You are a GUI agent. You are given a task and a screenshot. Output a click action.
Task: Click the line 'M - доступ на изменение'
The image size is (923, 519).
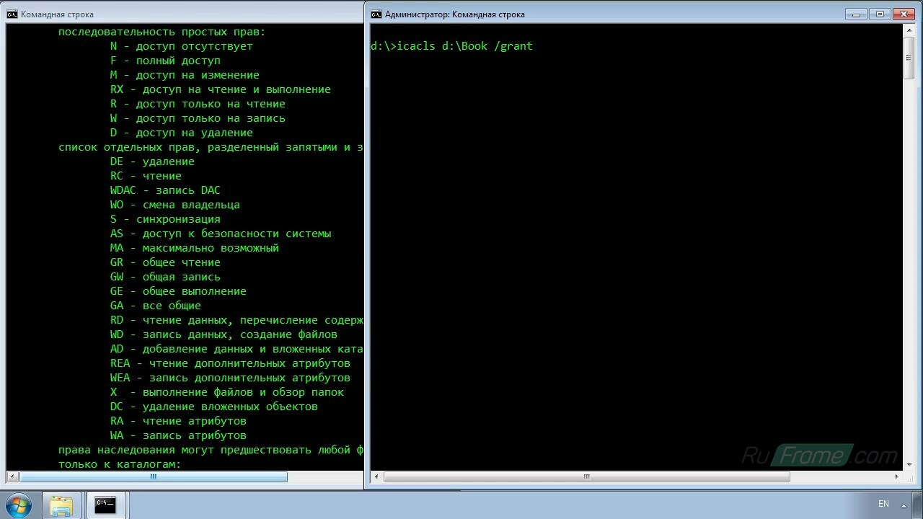click(185, 75)
